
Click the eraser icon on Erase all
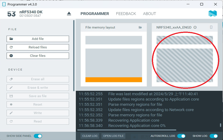pyautogui.click(x=11, y=79)
